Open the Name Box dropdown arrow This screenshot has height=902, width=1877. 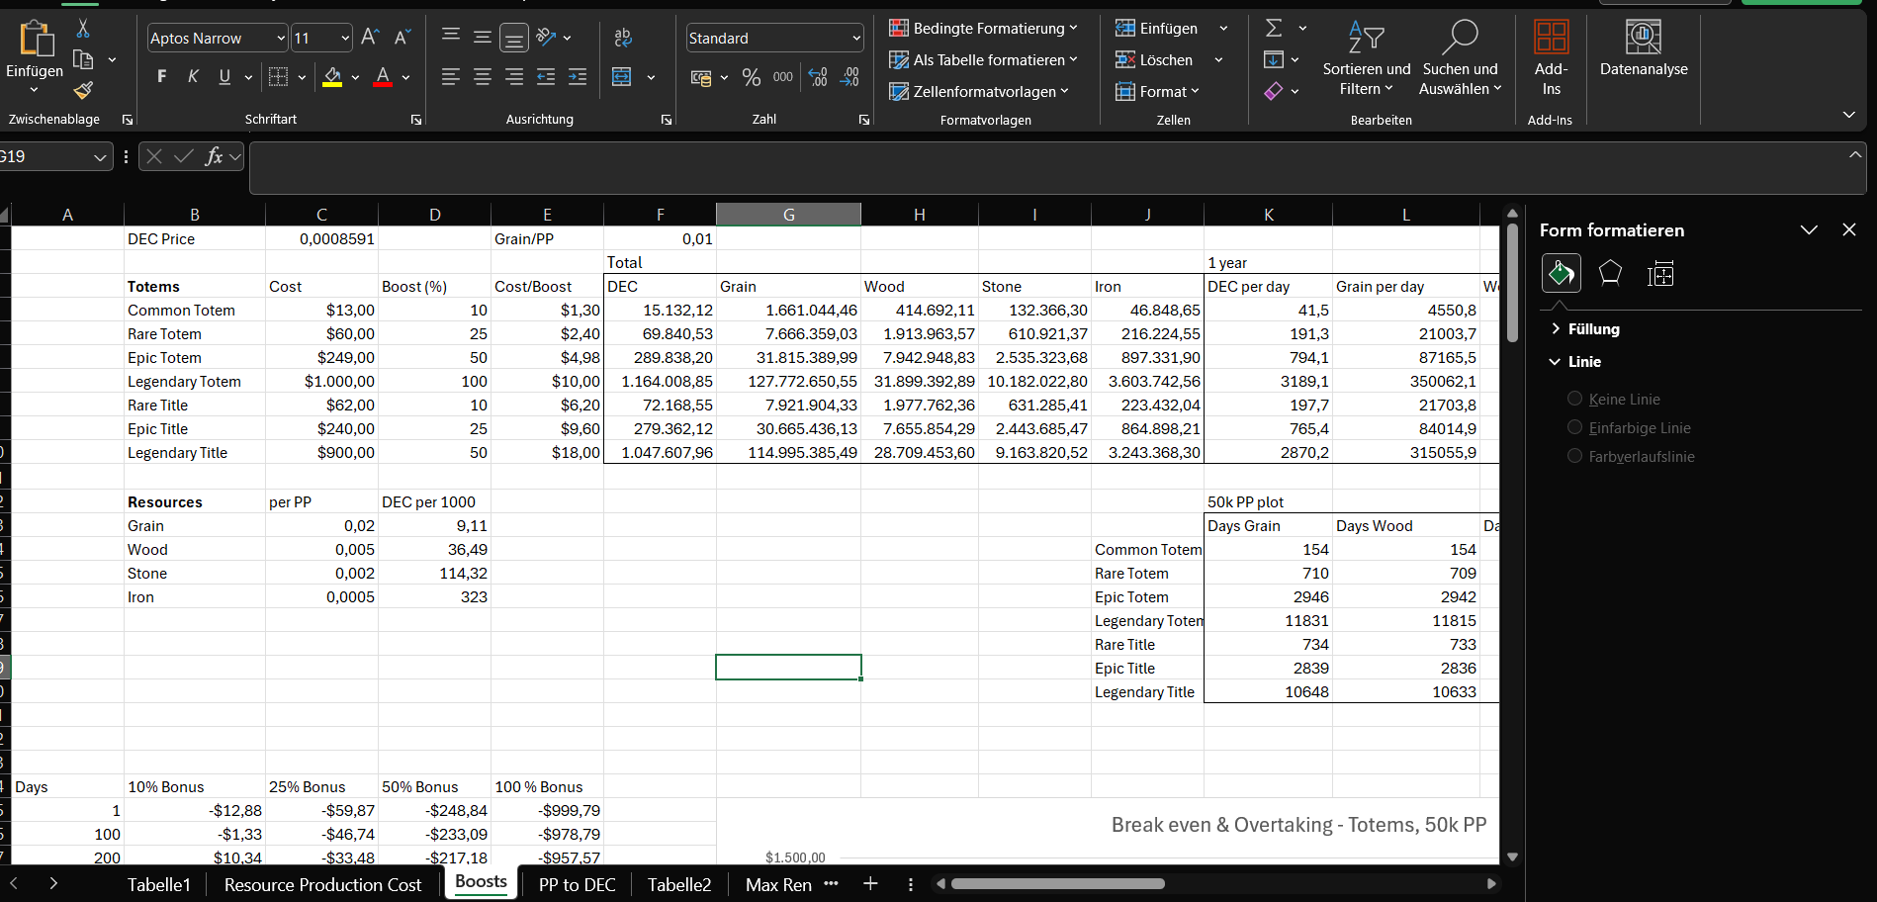click(x=100, y=156)
